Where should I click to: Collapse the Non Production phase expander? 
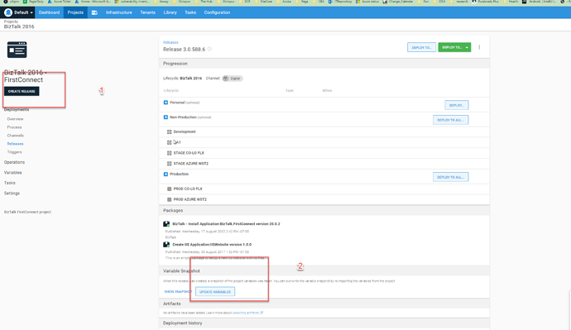(x=166, y=117)
